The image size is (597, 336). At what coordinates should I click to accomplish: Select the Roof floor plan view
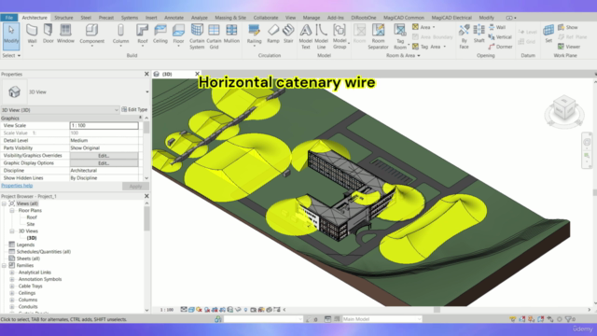[x=32, y=217]
